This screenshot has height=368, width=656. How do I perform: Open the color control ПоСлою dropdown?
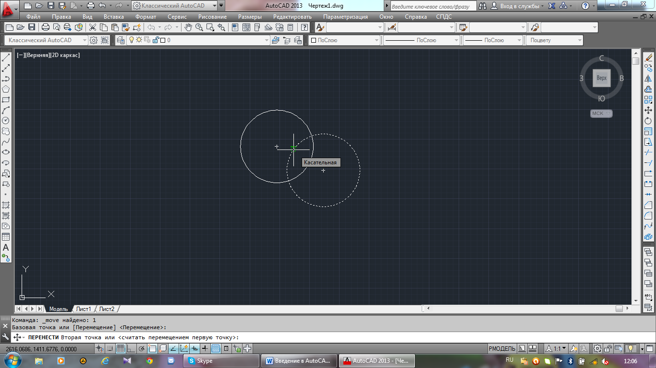(x=344, y=40)
